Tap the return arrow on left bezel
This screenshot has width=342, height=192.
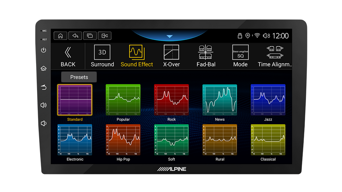[x=44, y=87]
